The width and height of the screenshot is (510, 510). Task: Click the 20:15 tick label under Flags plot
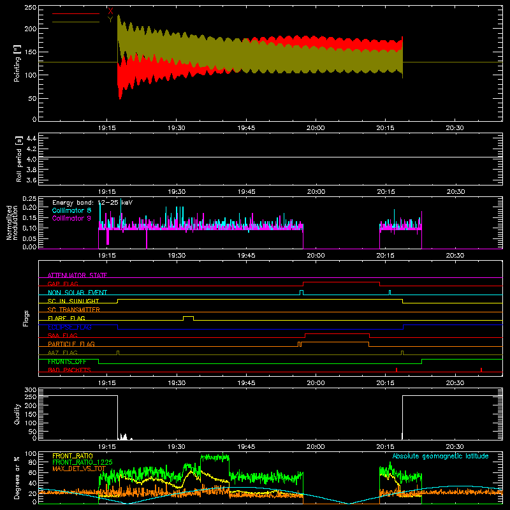coord(386,383)
